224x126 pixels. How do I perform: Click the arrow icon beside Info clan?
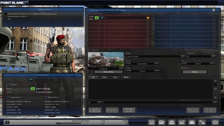pyautogui.click(x=8, y=84)
